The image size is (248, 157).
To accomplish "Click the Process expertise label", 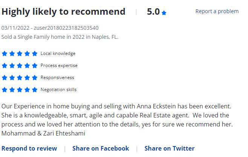I will pos(59,66).
